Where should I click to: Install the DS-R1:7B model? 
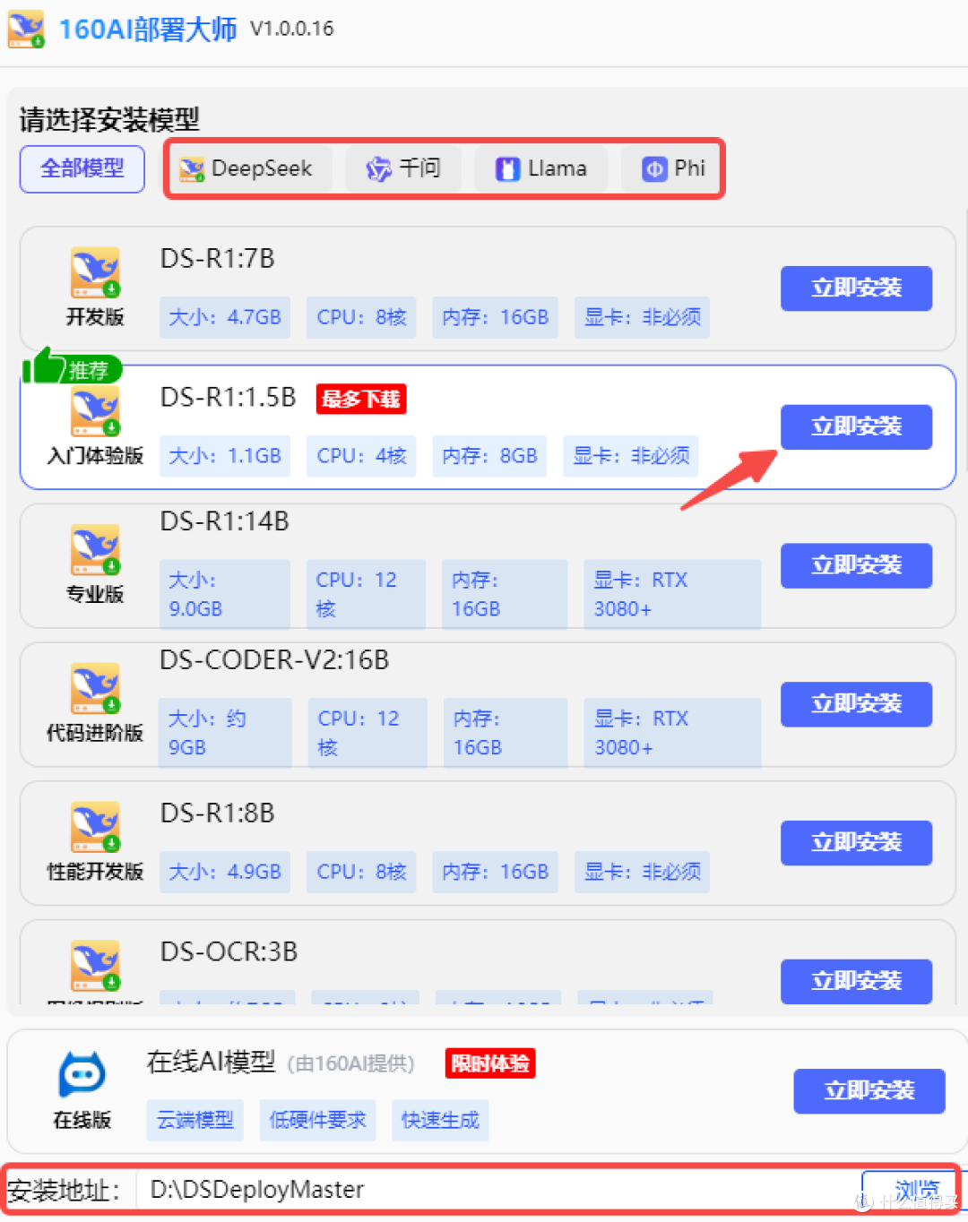pyautogui.click(x=856, y=288)
